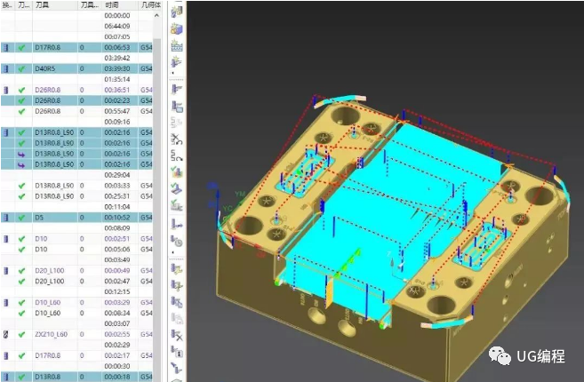This screenshot has width=584, height=382.
Task: Select the D5 operation row
Action: [x=76, y=218]
